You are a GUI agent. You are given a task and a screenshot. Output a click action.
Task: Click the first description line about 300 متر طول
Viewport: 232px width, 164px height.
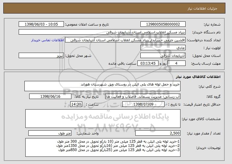(x=118, y=141)
